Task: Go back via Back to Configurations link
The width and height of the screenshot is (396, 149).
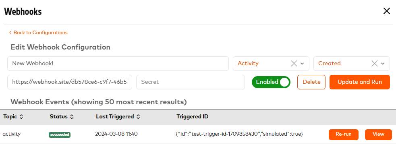Action: pos(40,33)
